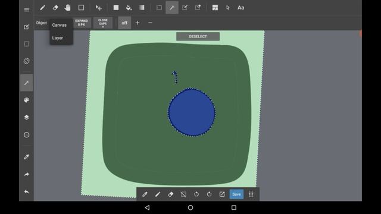Screen dimensions: 381x214
Task: Click the CLOSE GAPS button
Action: tap(103, 23)
